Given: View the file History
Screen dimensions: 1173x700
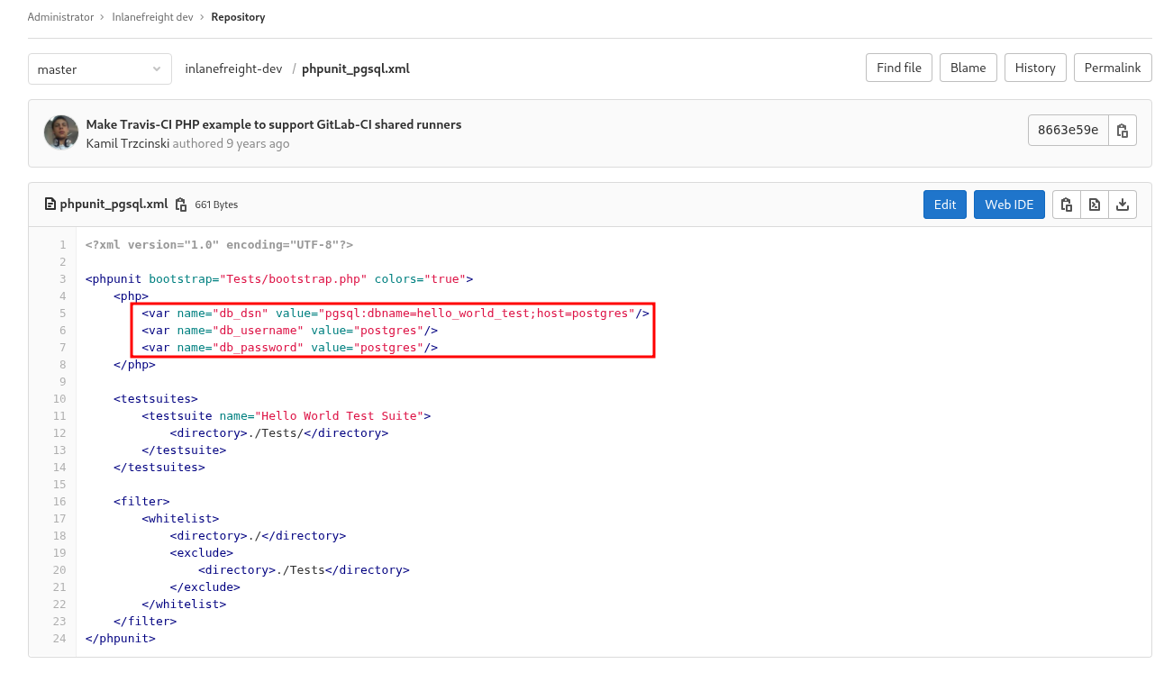Looking at the screenshot, I should point(1034,68).
